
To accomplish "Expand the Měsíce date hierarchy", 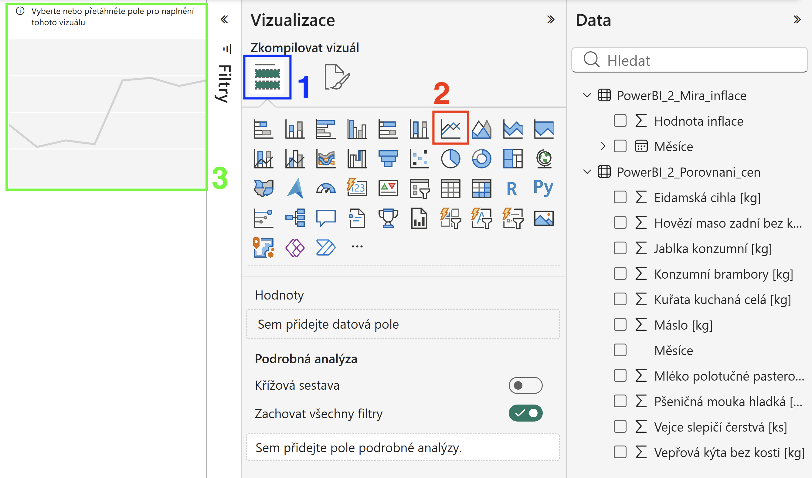I will click(x=603, y=146).
